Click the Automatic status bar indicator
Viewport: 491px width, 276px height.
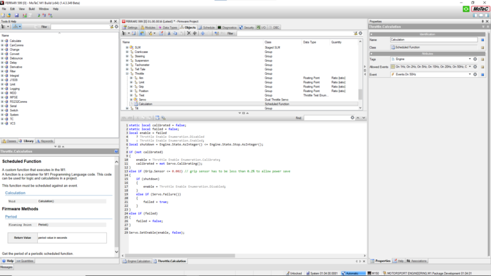[x=352, y=273]
